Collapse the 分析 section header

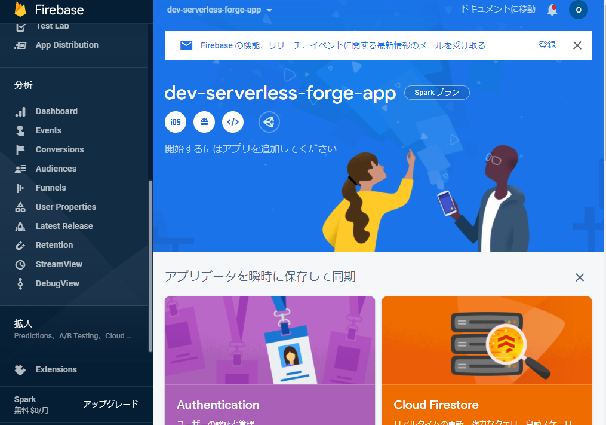23,85
